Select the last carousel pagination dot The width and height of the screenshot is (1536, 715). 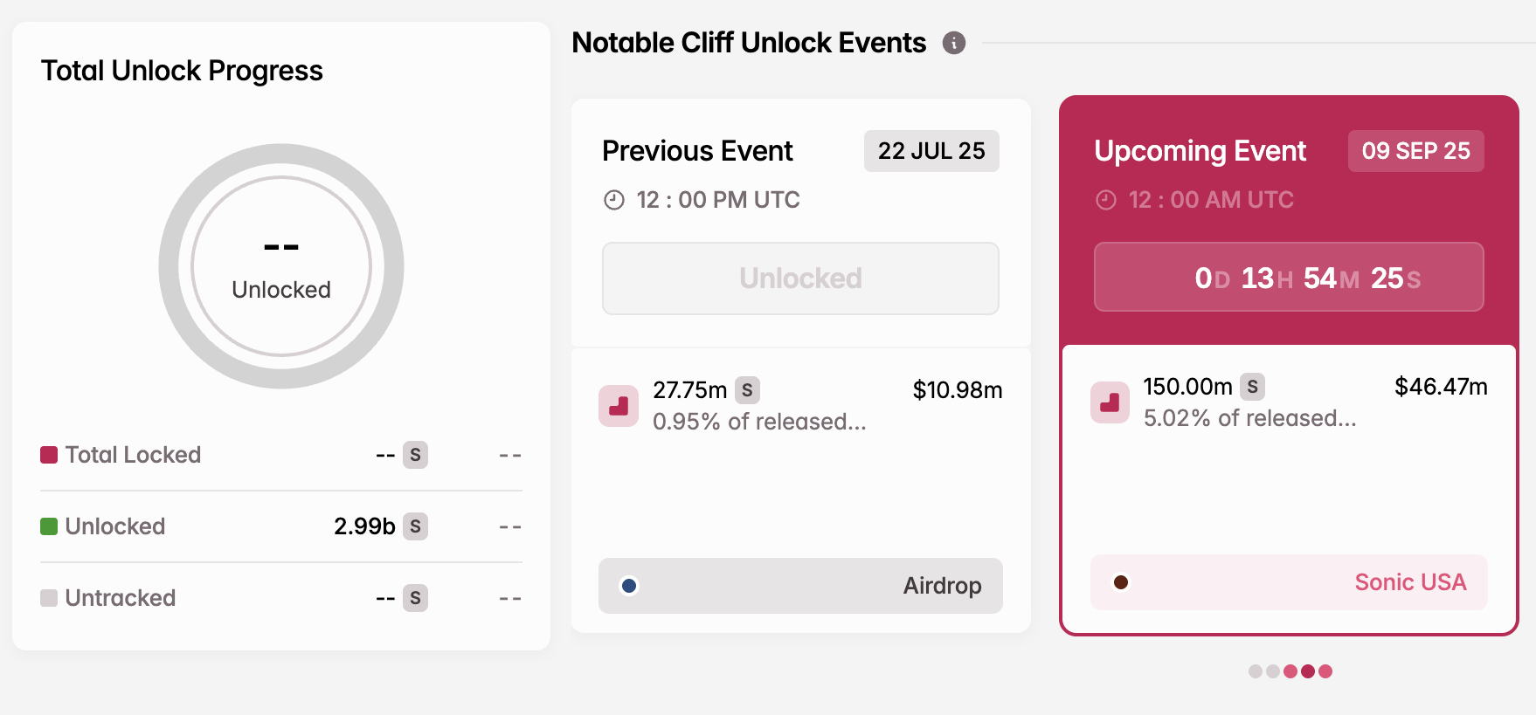click(x=1325, y=671)
